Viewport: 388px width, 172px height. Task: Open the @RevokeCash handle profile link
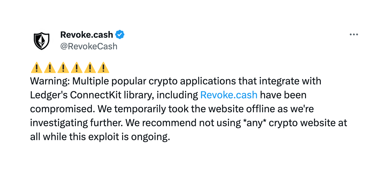click(89, 46)
